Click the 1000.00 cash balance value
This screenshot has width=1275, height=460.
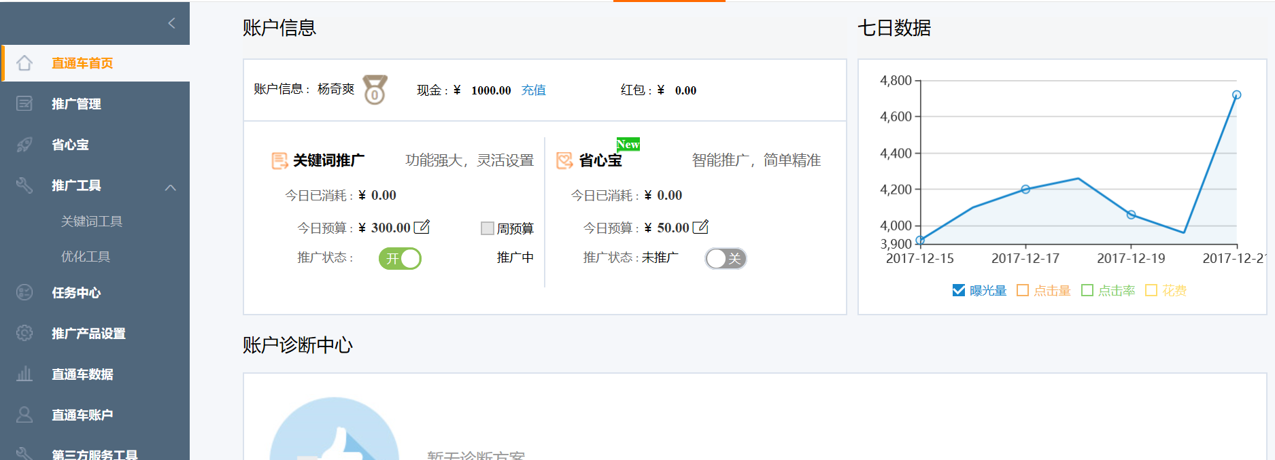point(491,90)
